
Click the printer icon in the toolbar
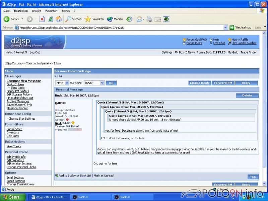pos(149,19)
